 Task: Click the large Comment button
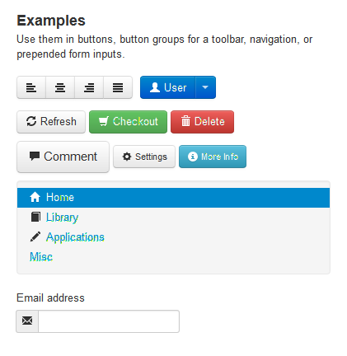[x=63, y=157]
